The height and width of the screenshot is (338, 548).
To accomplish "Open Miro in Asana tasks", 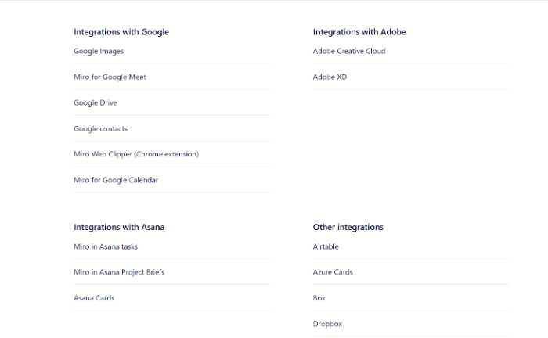I will [106, 247].
